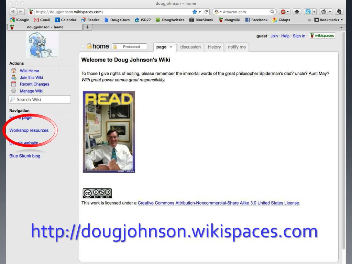
Task: Select the dougjohnson - home browser tab
Action: click(45, 27)
